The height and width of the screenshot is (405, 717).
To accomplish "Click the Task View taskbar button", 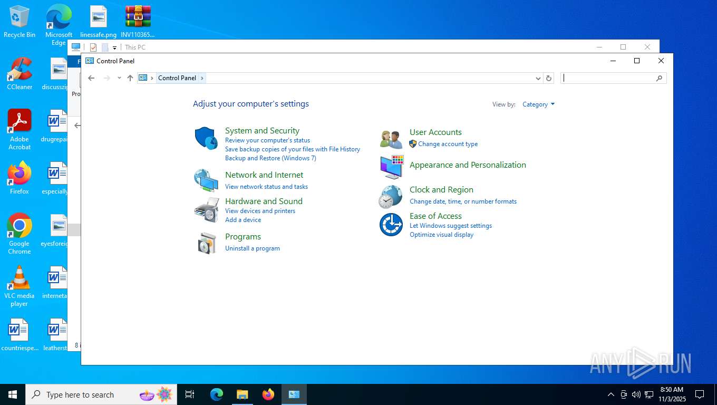I will coord(190,394).
